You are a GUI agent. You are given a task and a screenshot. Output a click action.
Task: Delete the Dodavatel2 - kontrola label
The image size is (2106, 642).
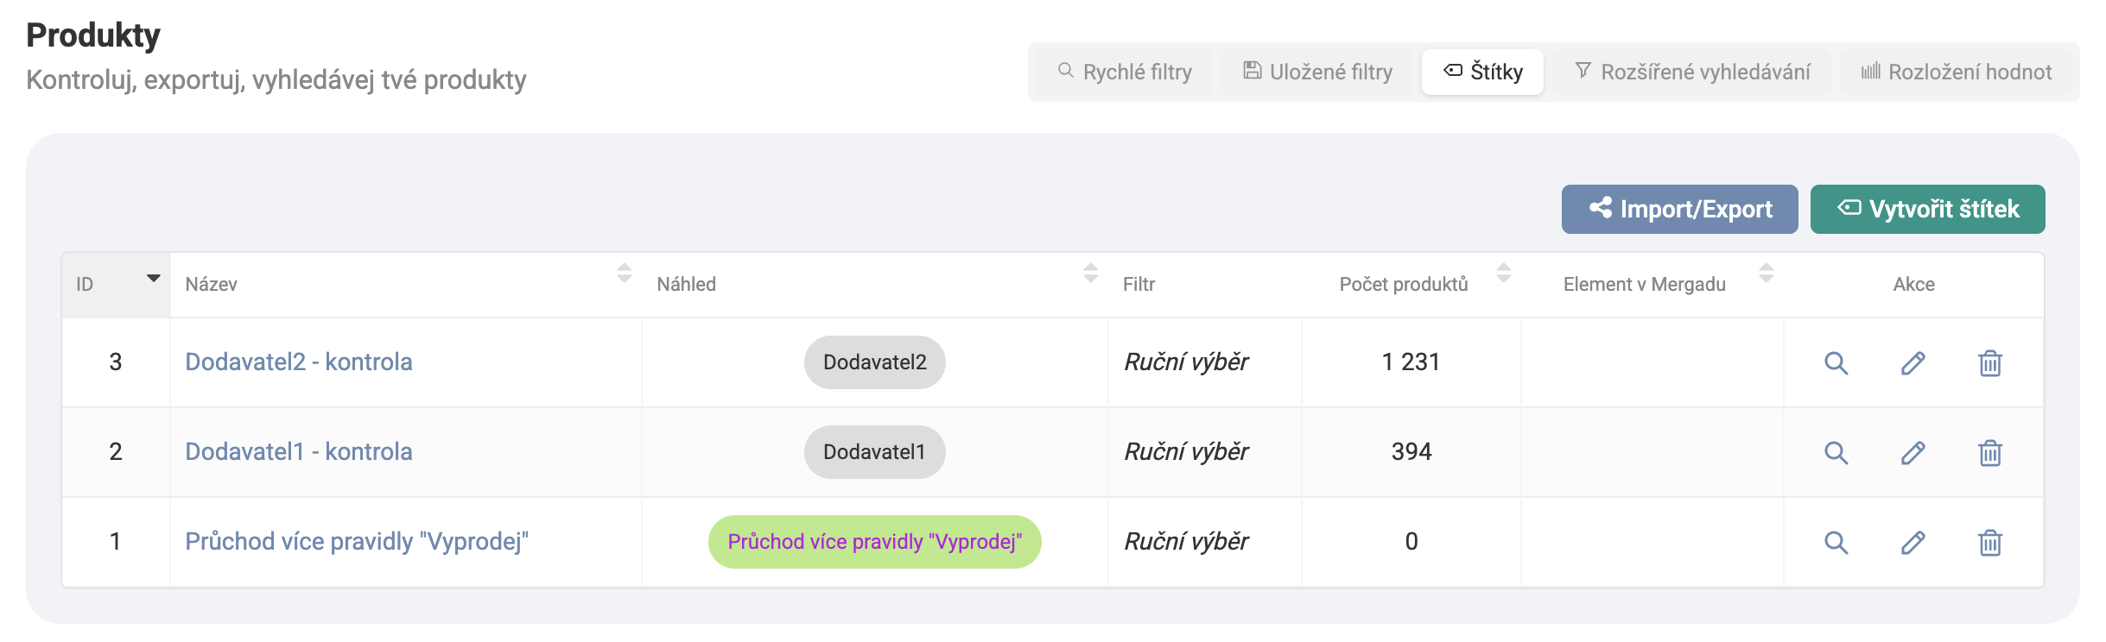point(1989,363)
